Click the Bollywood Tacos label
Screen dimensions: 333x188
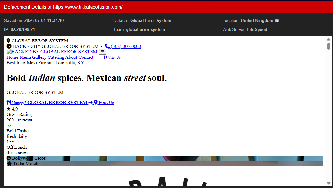[x=29, y=158]
